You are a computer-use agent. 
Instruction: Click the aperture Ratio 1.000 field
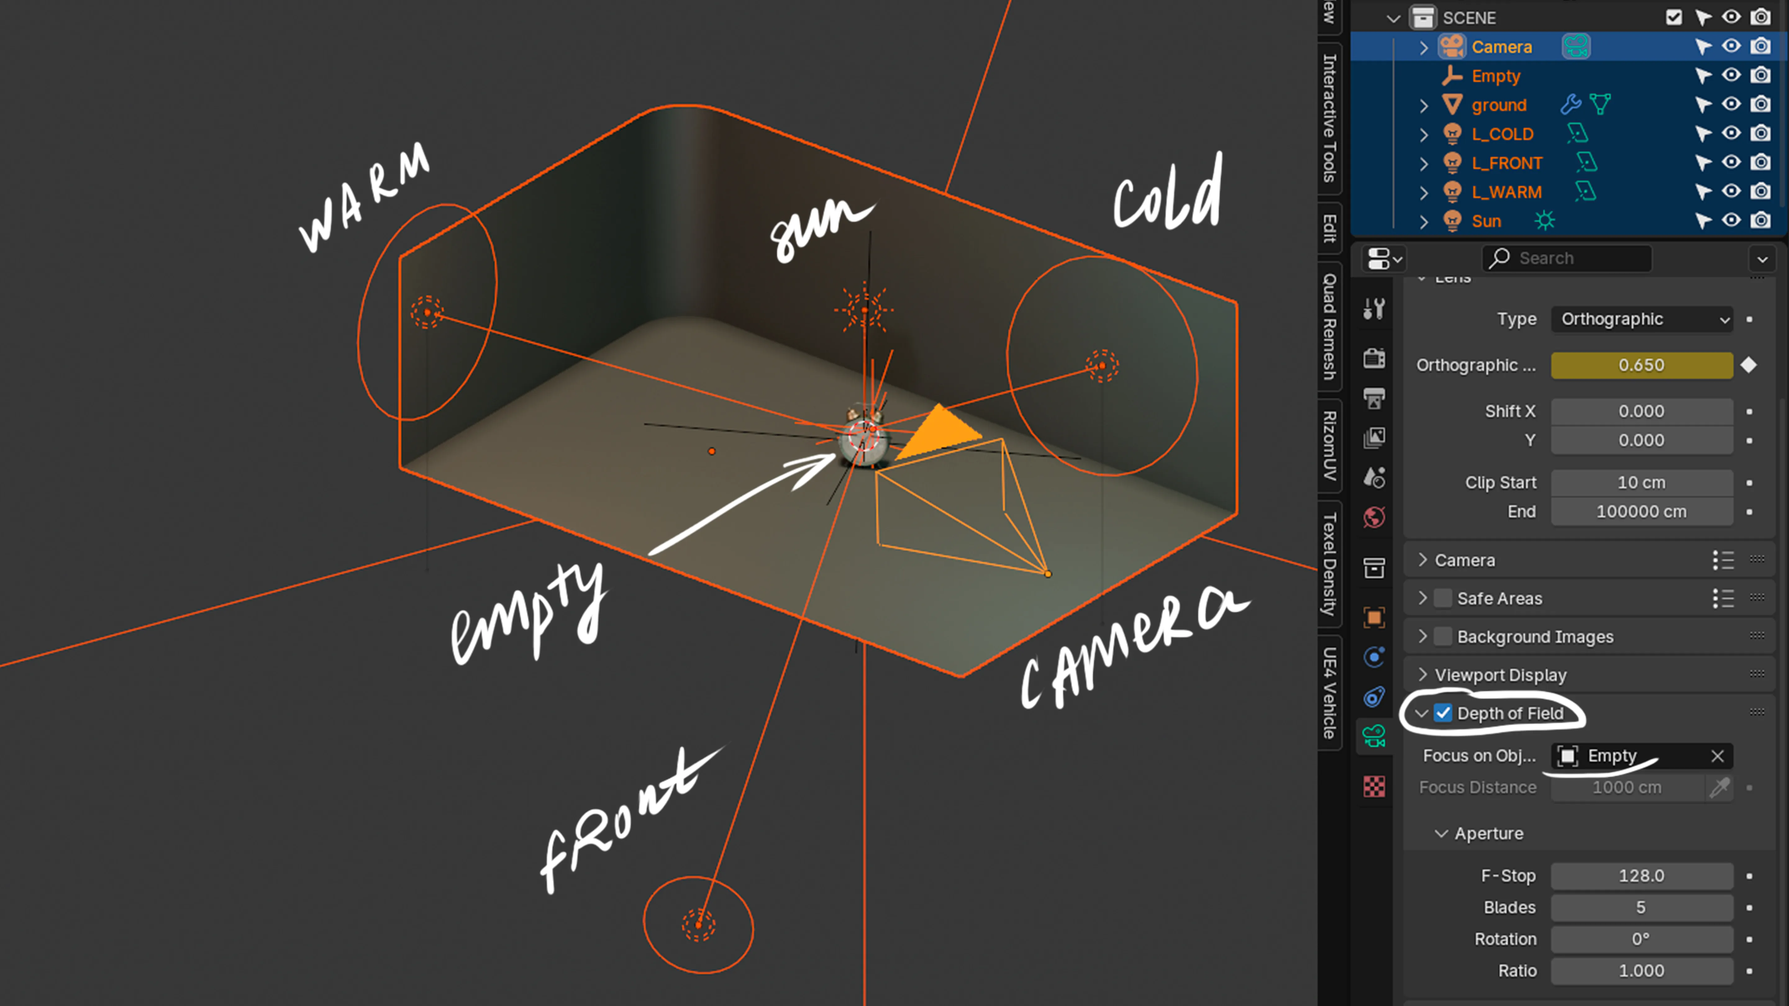pyautogui.click(x=1642, y=971)
